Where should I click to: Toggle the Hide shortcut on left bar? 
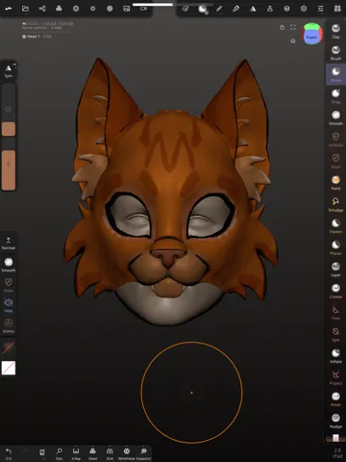9,305
